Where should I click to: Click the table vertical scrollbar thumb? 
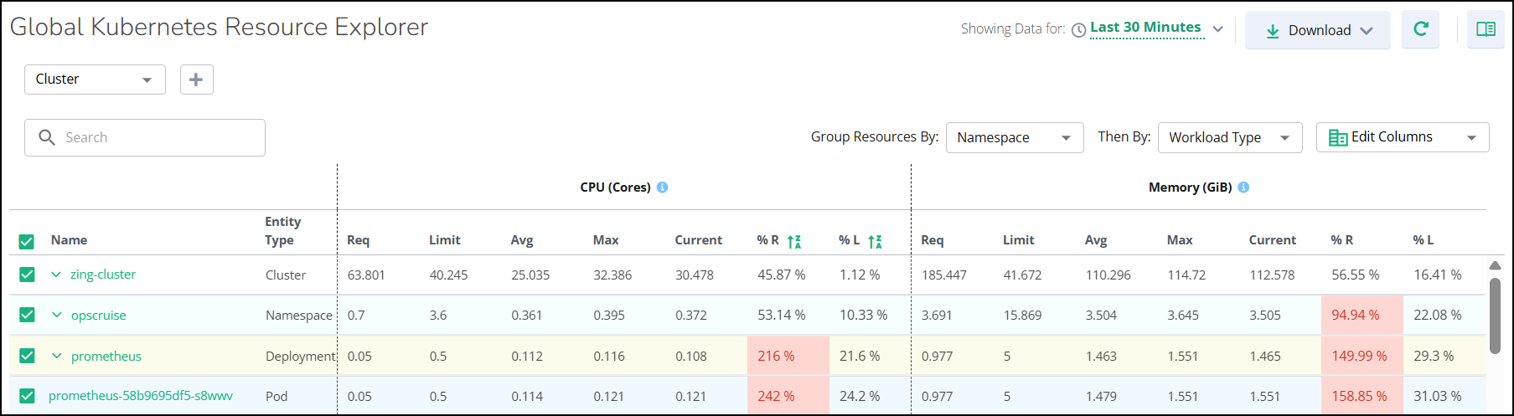pyautogui.click(x=1495, y=316)
